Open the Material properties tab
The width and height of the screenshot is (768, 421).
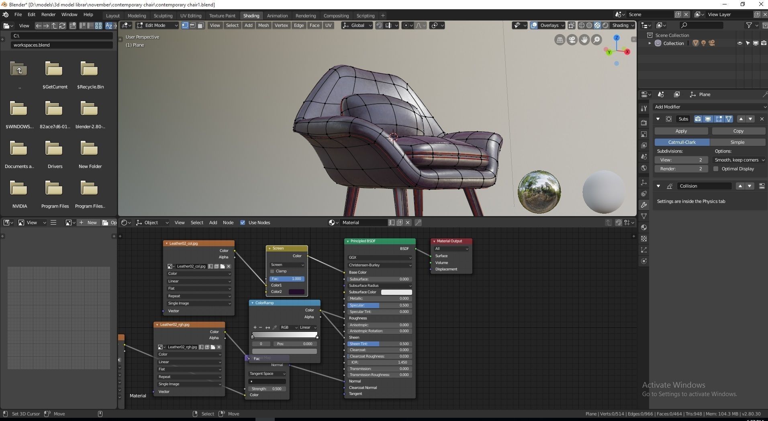tap(644, 227)
